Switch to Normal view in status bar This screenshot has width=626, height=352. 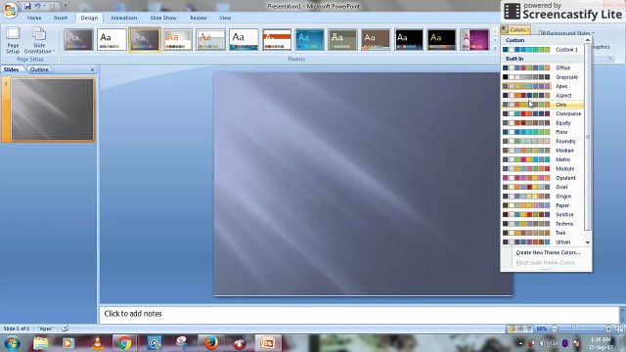pos(512,329)
